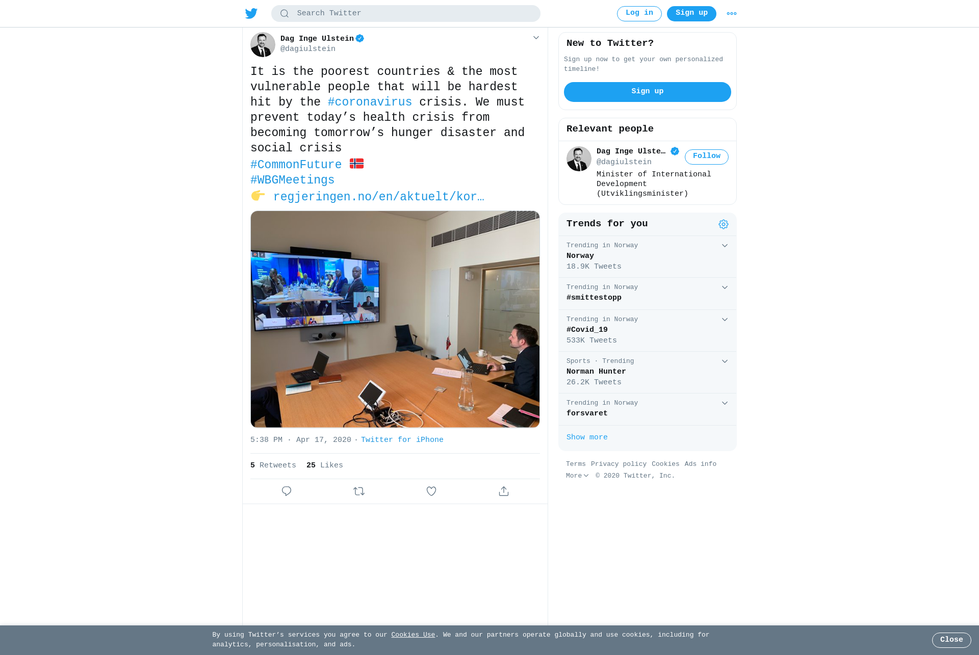Share the tweet via share icon
979x655 pixels.
pyautogui.click(x=504, y=491)
